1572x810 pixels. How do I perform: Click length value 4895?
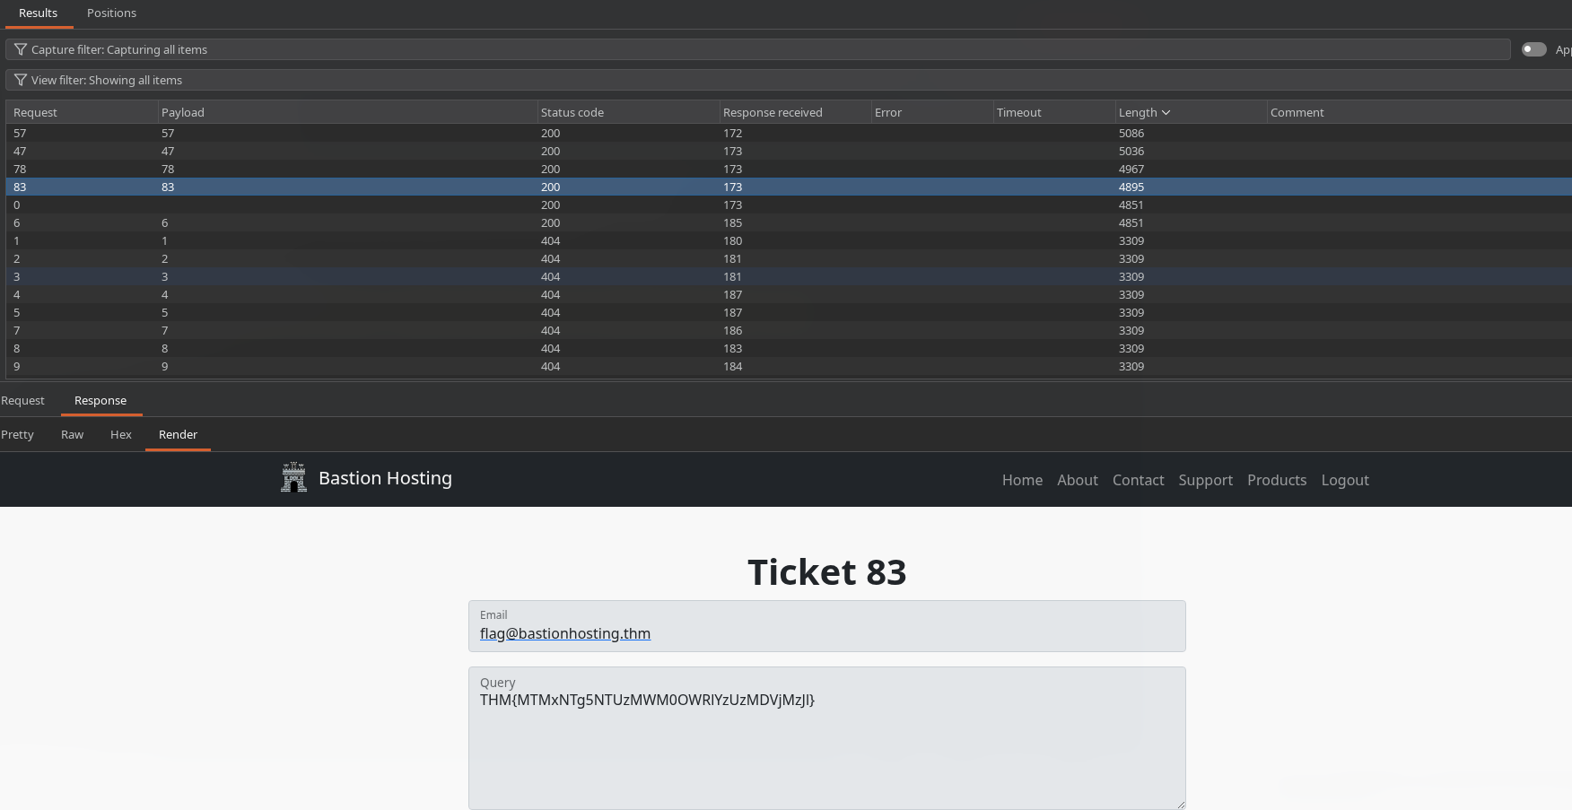coord(1131,187)
